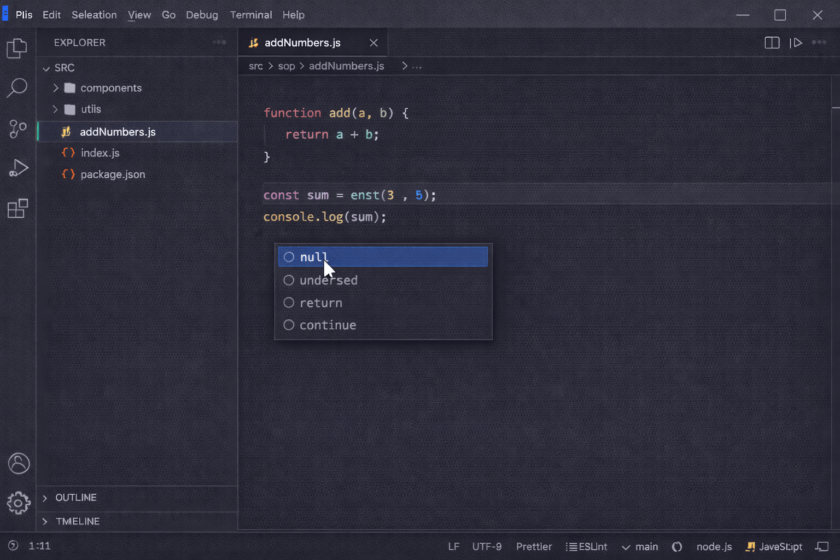Change the UTF-9 encoding setting
This screenshot has width=840, height=560.
(x=486, y=546)
